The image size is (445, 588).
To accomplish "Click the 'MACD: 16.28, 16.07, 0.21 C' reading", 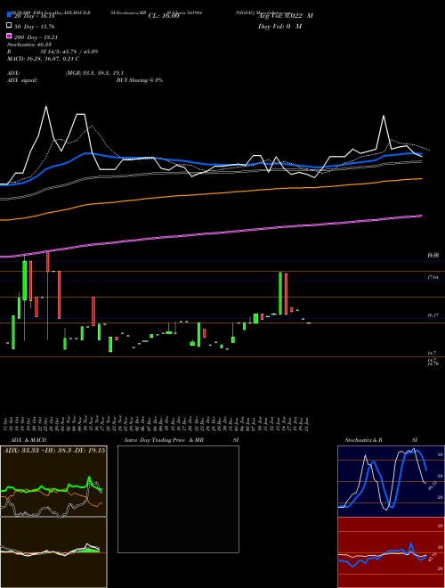I will point(43,59).
